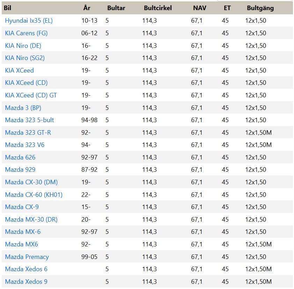294x289 pixels.
Task: Open the Mazda Premacy link
Action: tap(27, 257)
